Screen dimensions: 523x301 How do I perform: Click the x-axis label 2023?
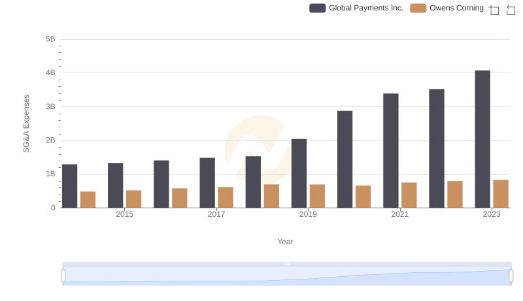[492, 214]
